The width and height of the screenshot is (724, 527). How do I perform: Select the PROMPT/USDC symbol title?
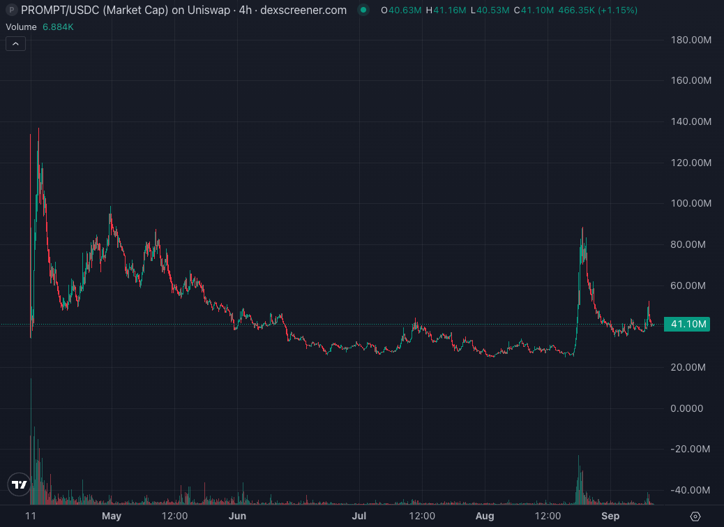(x=183, y=10)
